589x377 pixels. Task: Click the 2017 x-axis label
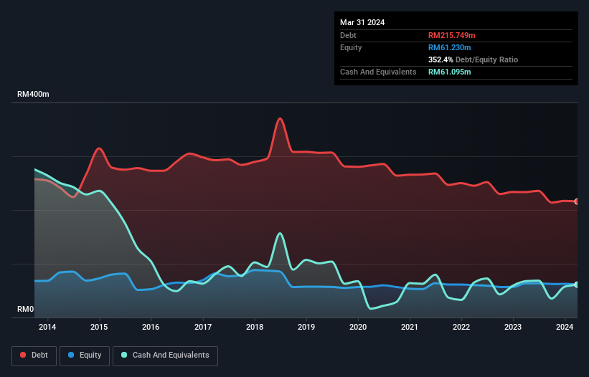[203, 327]
